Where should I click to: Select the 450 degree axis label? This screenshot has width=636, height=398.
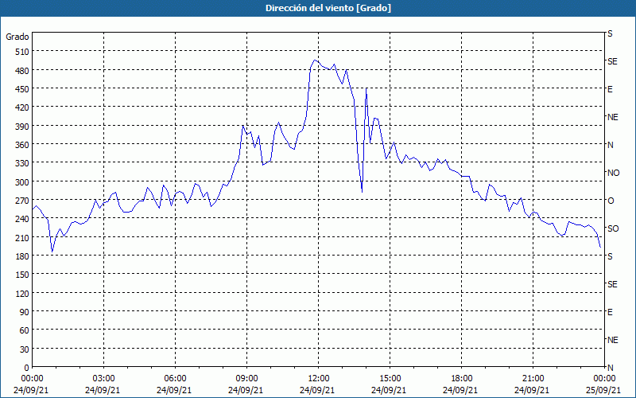click(x=22, y=89)
